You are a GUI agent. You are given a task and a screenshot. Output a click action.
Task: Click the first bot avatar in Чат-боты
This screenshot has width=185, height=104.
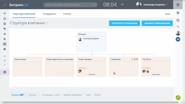point(144,71)
